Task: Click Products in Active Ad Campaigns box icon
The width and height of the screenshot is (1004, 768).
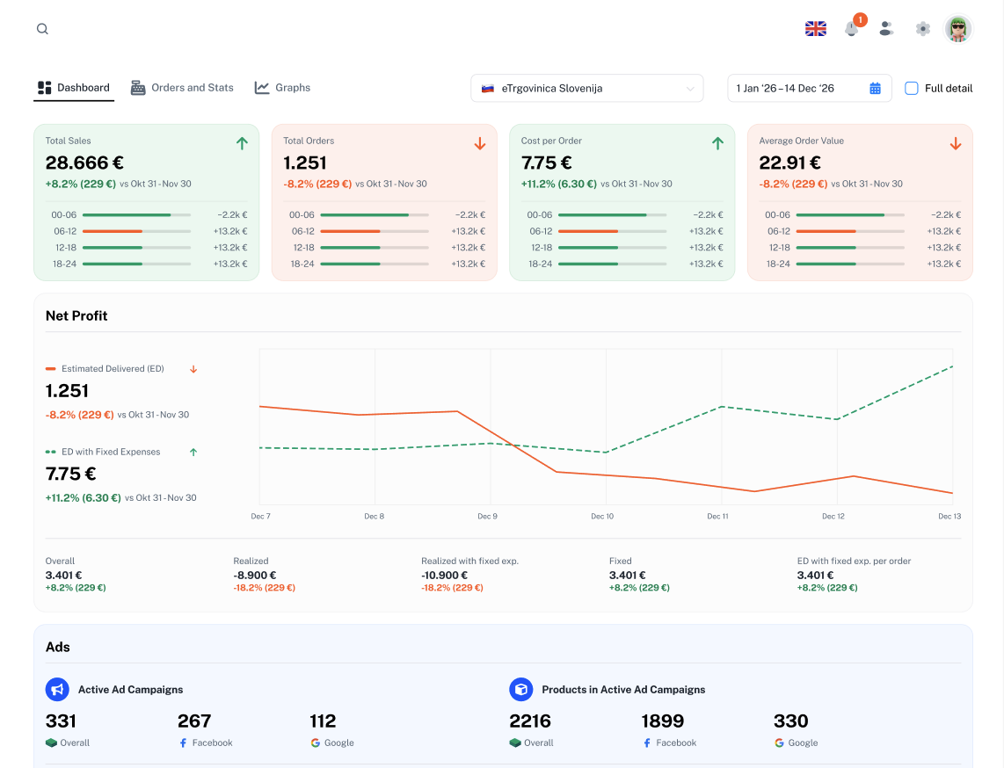Action: (521, 689)
